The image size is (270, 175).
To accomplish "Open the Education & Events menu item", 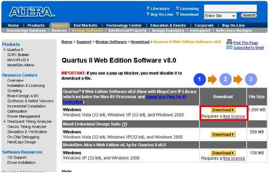I will [168, 25].
